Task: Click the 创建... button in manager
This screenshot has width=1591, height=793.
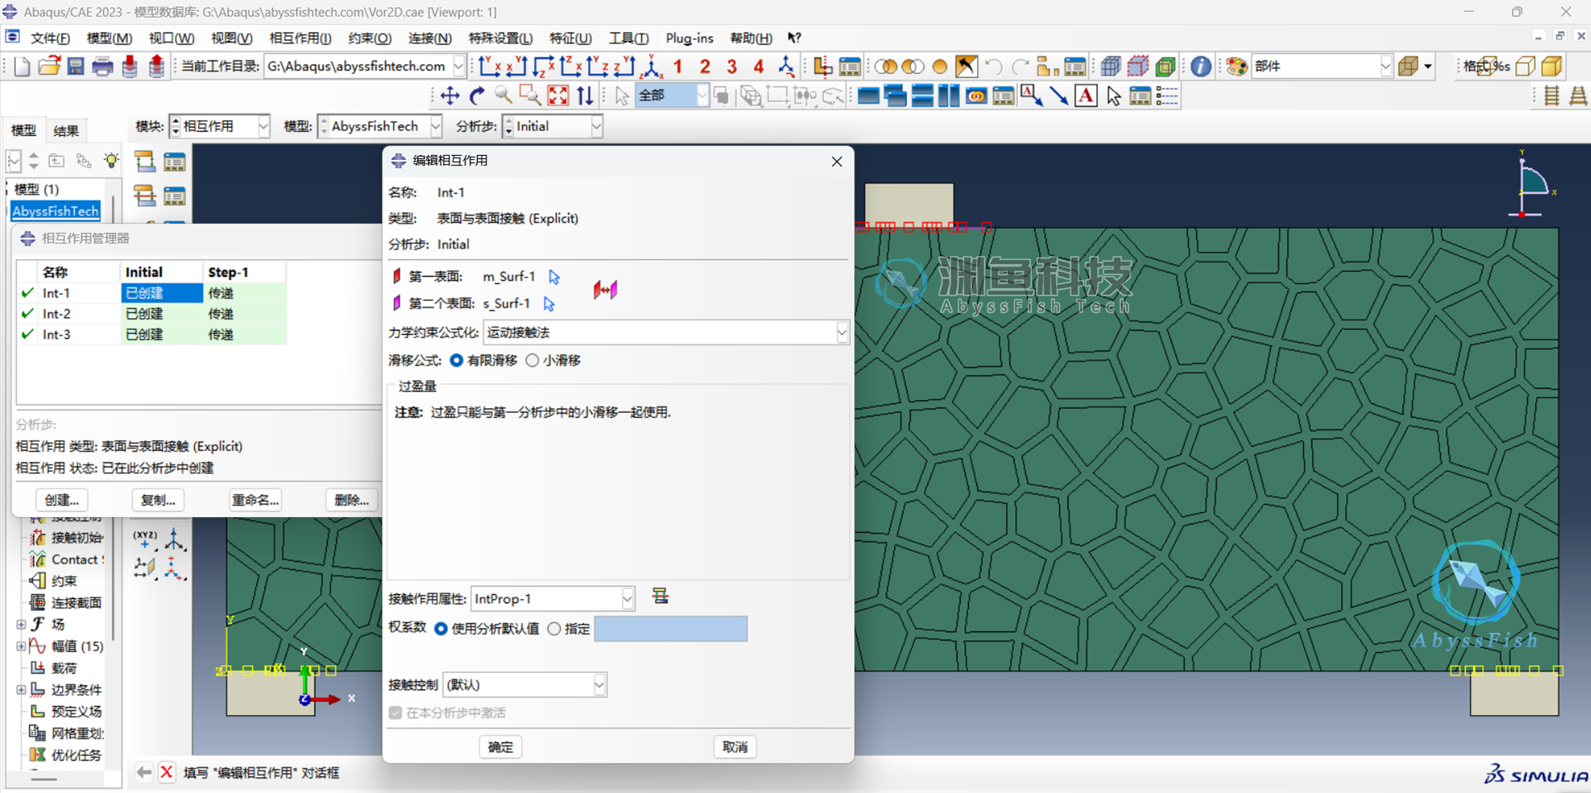Action: click(62, 500)
